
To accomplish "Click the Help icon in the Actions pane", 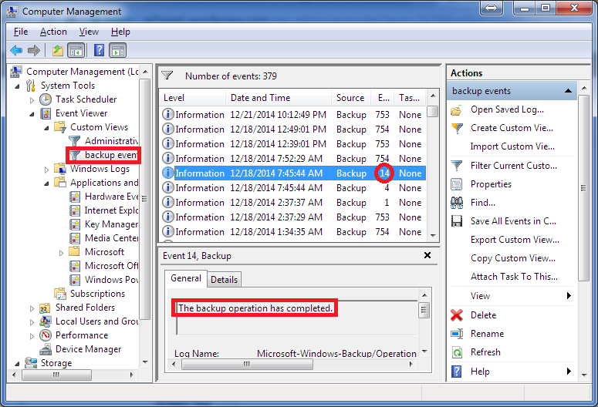I will coord(457,372).
